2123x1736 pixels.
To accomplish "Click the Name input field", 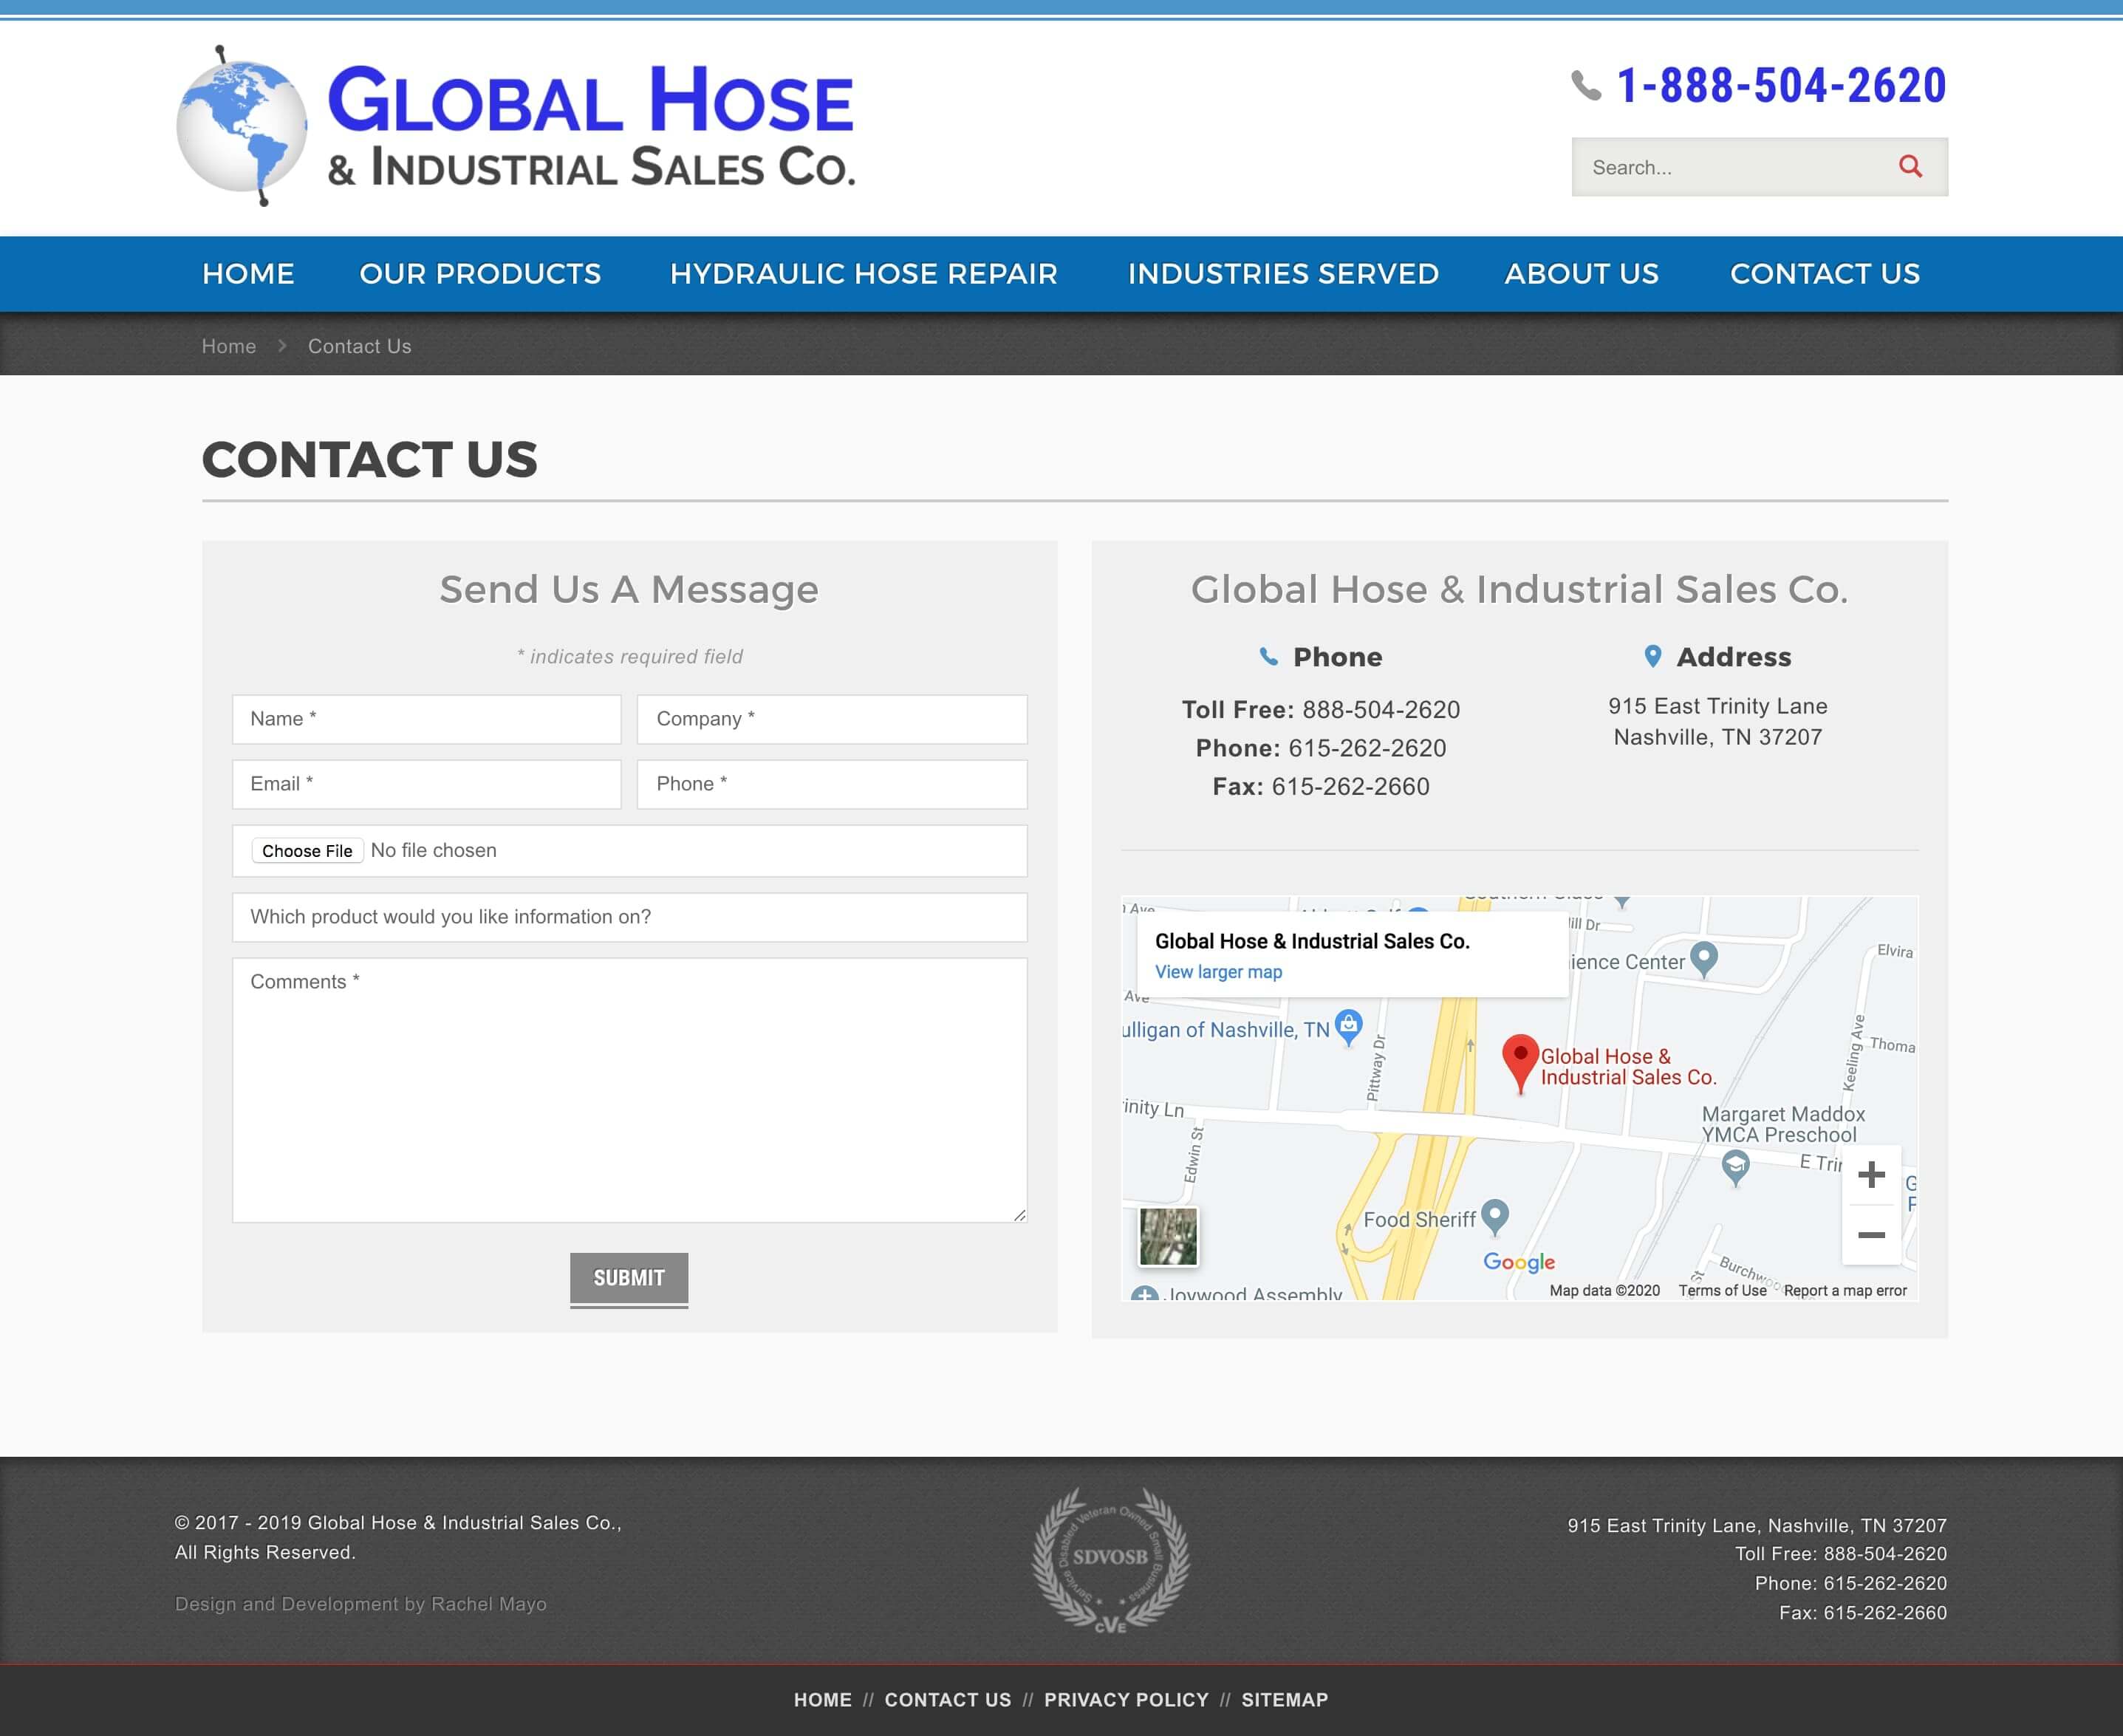I will [427, 719].
